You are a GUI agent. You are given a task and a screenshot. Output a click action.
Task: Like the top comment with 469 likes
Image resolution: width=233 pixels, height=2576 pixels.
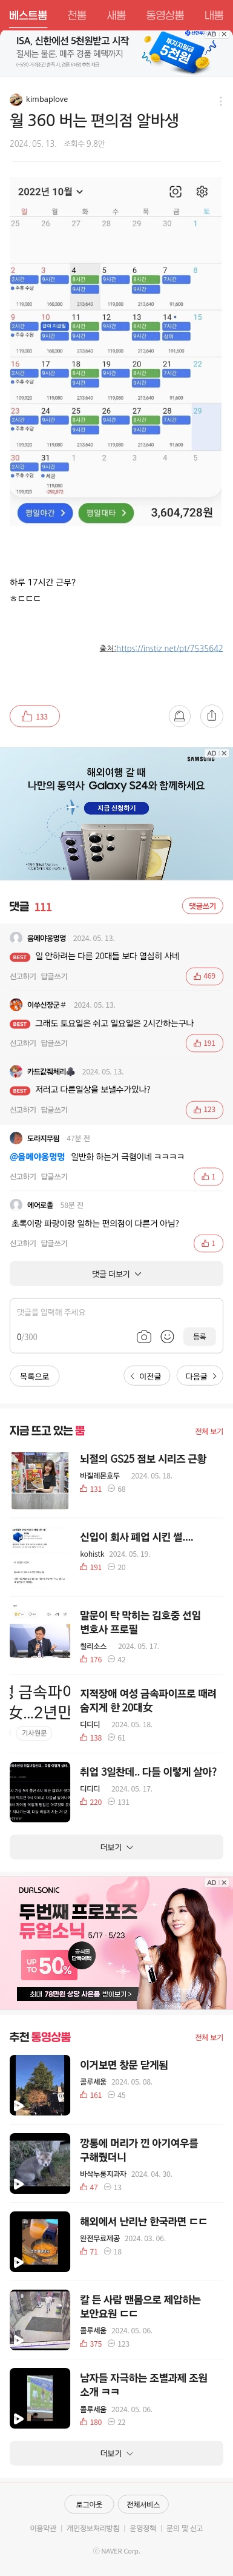(x=204, y=976)
